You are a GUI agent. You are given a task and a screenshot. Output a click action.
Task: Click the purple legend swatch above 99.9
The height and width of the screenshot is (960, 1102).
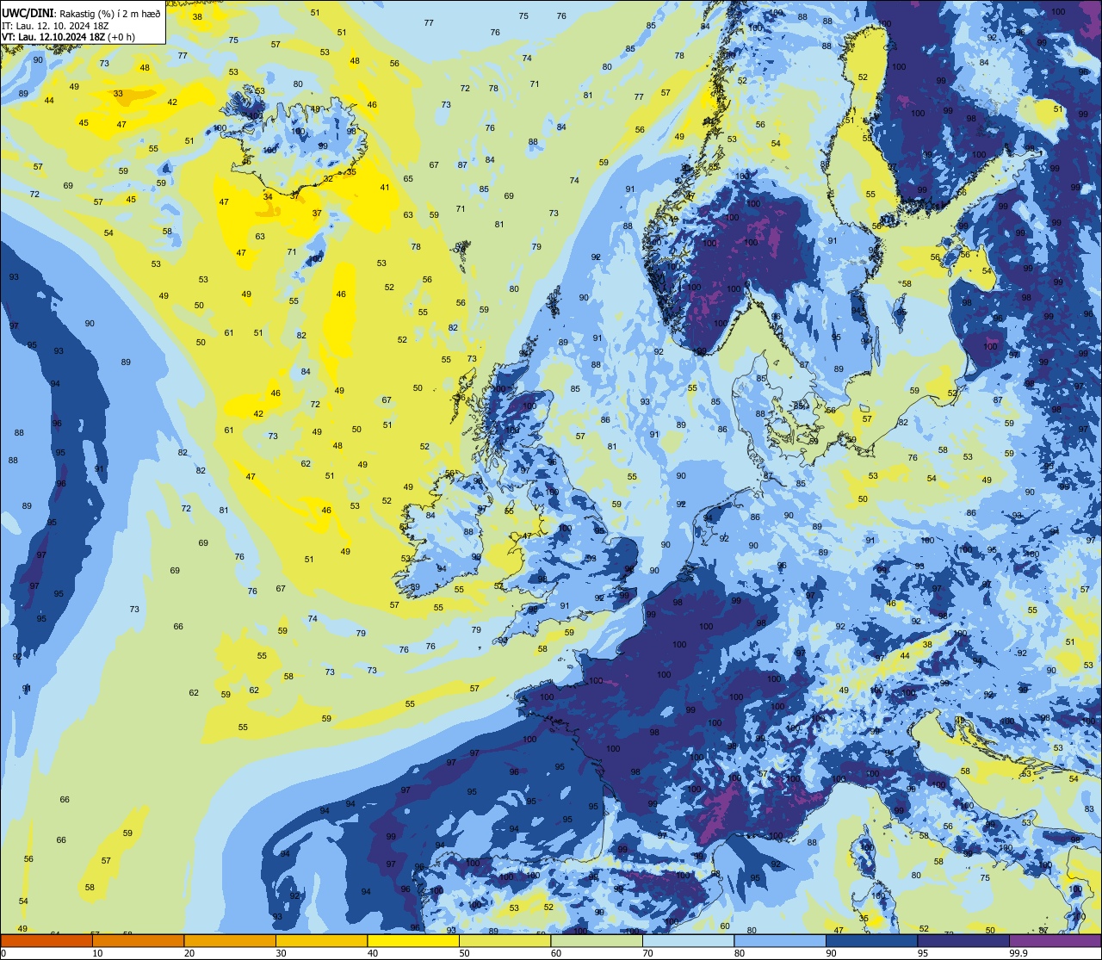click(1055, 940)
